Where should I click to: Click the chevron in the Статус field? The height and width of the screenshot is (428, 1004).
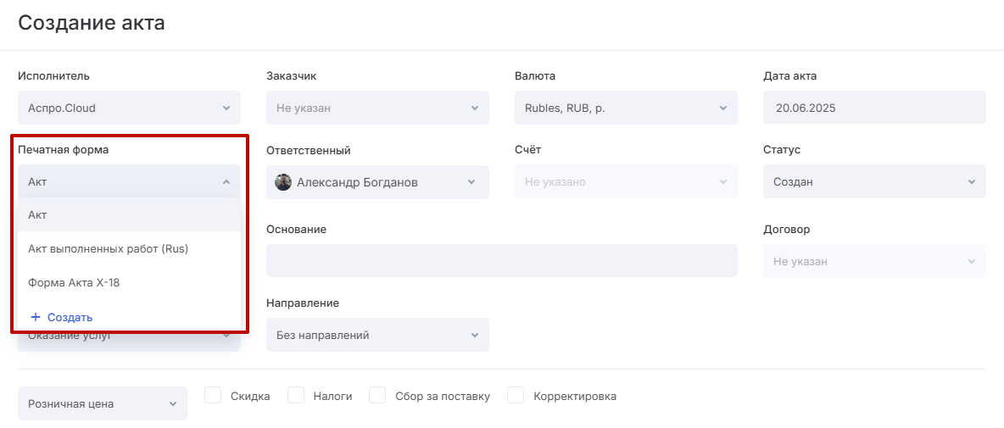point(971,182)
